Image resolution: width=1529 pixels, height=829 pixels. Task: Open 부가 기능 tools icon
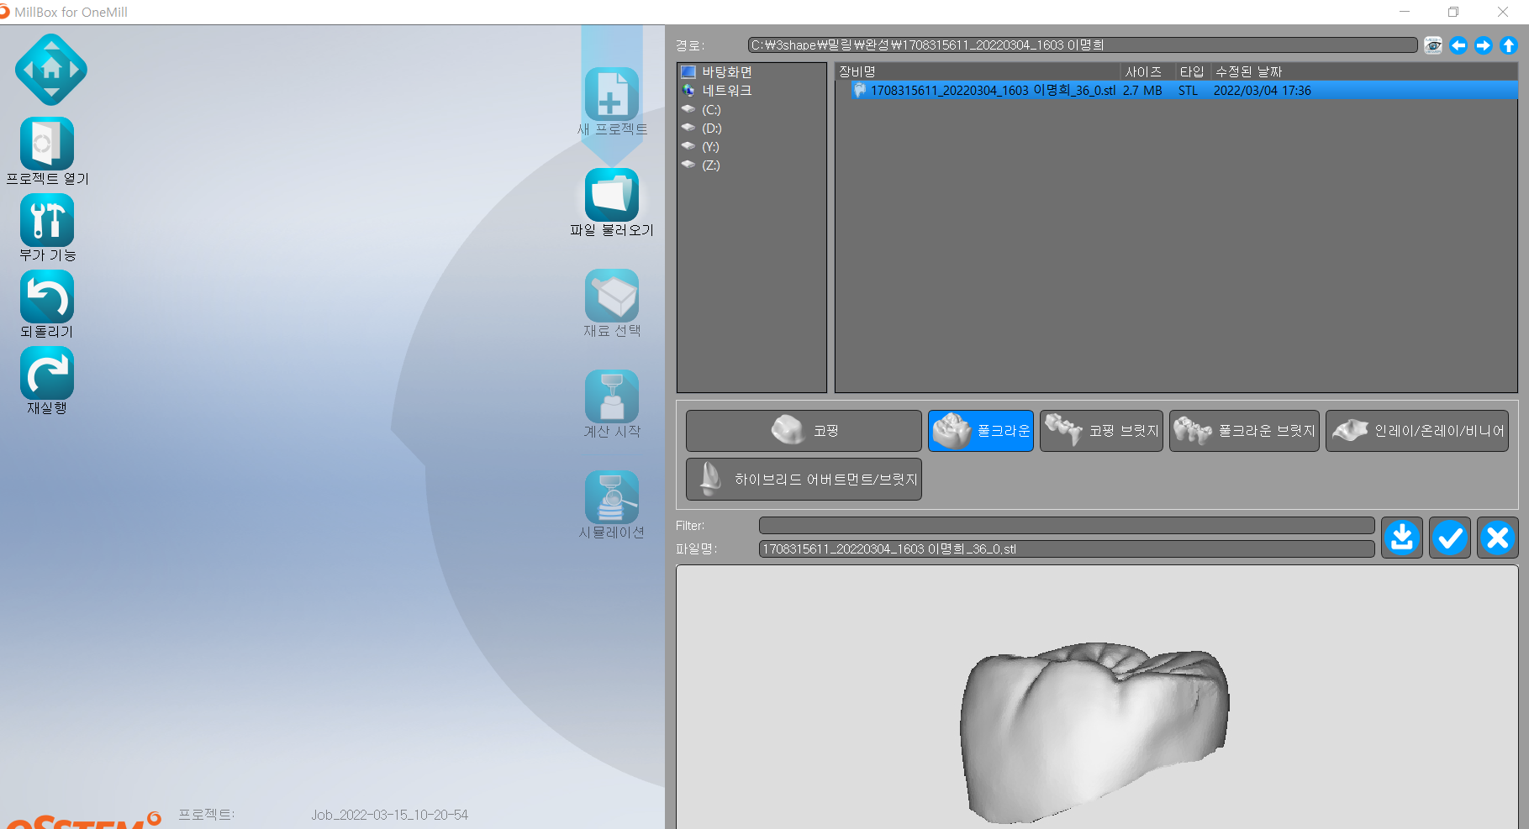click(x=47, y=220)
